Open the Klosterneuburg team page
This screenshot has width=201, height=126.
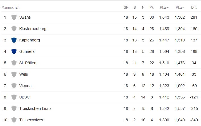(x=33, y=29)
